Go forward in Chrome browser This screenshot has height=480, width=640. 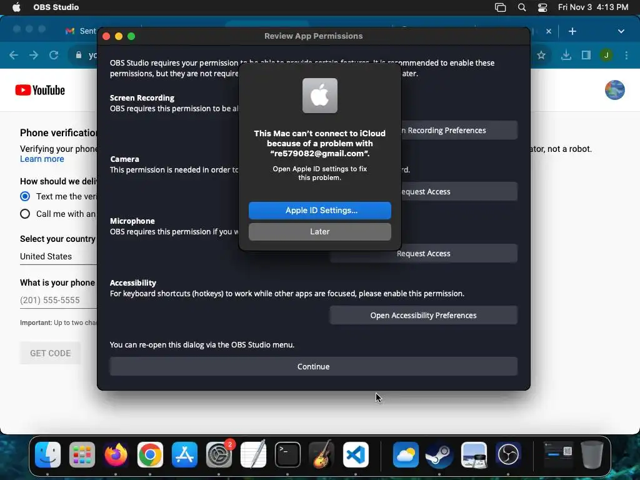click(x=34, y=55)
